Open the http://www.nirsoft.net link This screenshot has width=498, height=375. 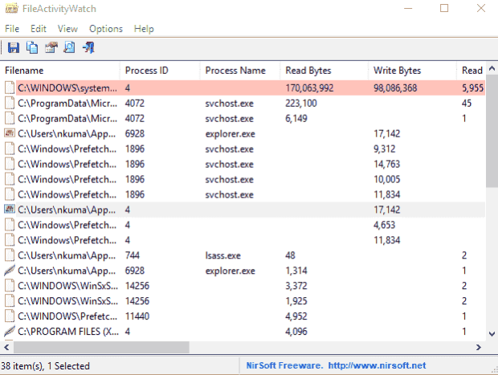pyautogui.click(x=377, y=365)
